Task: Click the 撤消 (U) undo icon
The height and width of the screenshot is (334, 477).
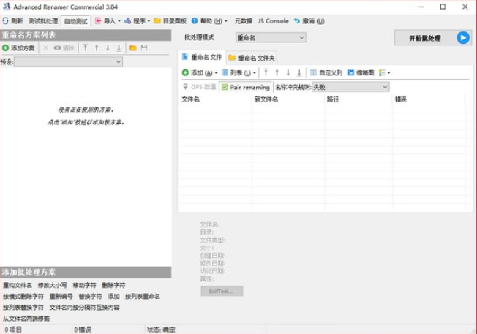Action: [297, 21]
